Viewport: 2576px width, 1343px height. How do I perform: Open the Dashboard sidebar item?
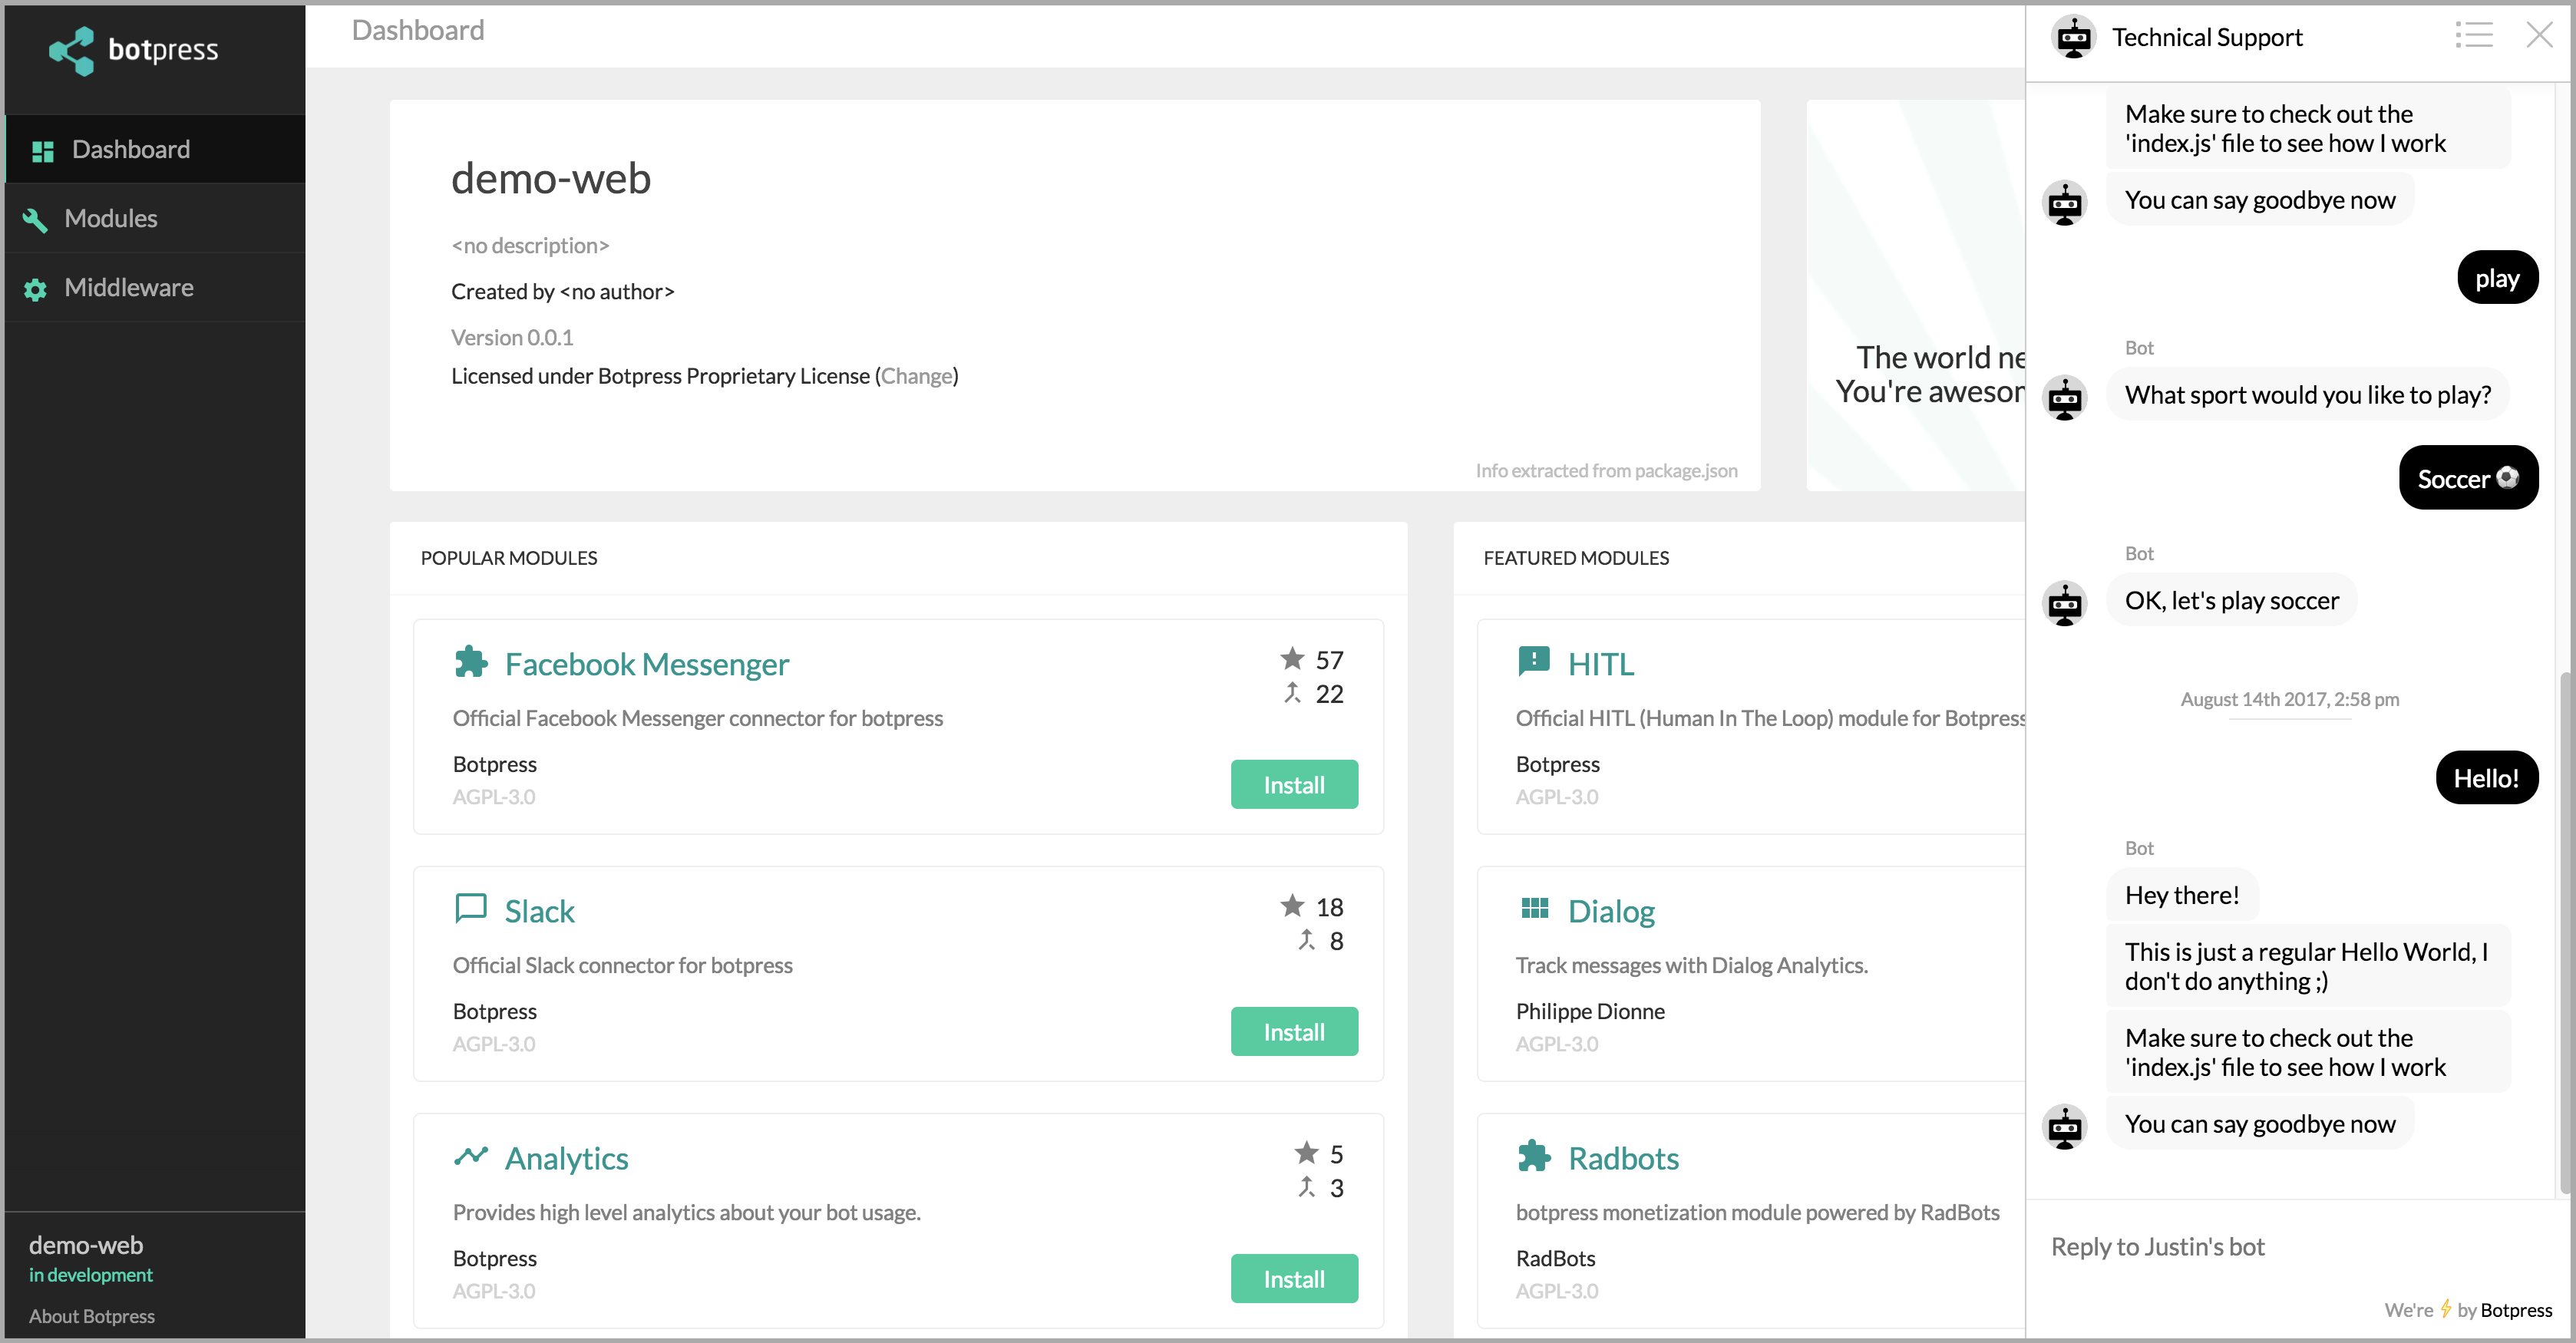(130, 150)
